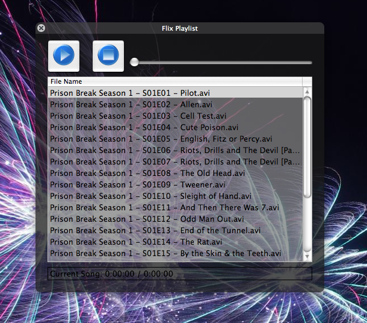Select S01E04 - Cute Poison.avi
The width and height of the screenshot is (367, 323).
click(175, 128)
